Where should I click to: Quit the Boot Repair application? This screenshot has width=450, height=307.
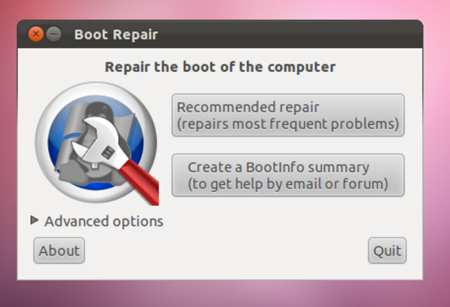(387, 250)
